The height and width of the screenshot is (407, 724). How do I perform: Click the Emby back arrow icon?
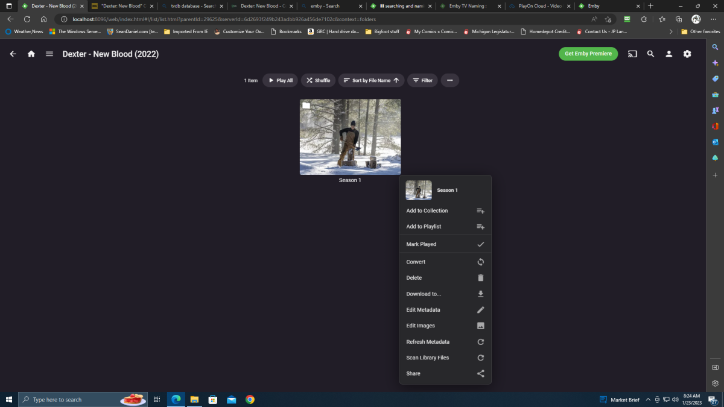point(13,54)
